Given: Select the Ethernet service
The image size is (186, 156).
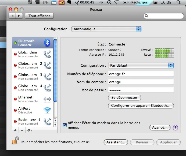Looking at the screenshot, I should (x=33, y=99).
